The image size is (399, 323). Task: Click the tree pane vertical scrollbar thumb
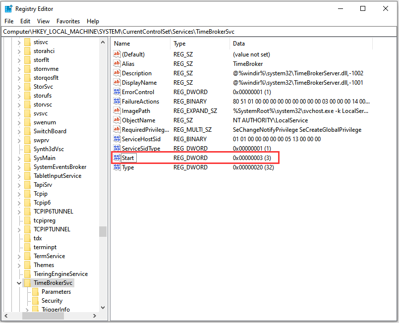103,231
